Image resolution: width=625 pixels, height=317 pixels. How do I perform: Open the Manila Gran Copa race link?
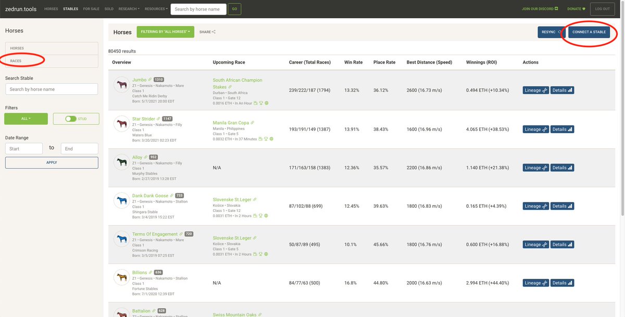point(231,123)
